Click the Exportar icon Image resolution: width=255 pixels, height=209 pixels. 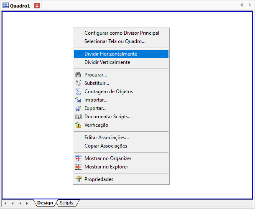click(x=78, y=108)
